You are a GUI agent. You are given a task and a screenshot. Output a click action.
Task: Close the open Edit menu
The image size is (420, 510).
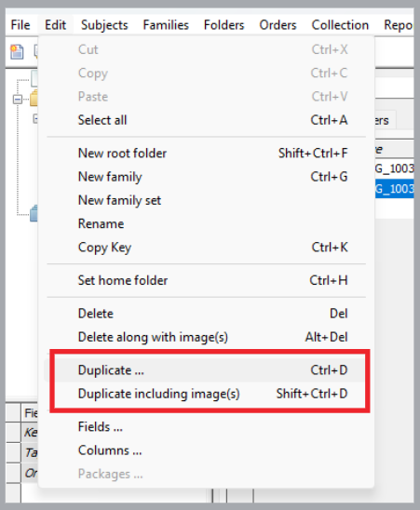click(x=55, y=25)
